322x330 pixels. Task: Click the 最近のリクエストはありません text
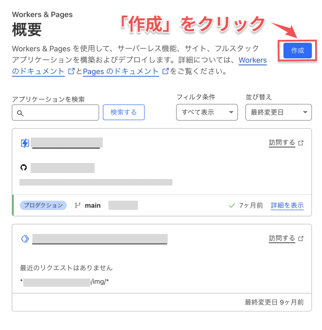(66, 268)
